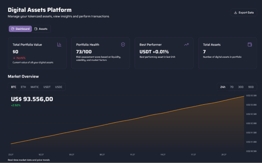Click the download icon beside Export Data
This screenshot has width=262, height=163.
(x=235, y=13)
